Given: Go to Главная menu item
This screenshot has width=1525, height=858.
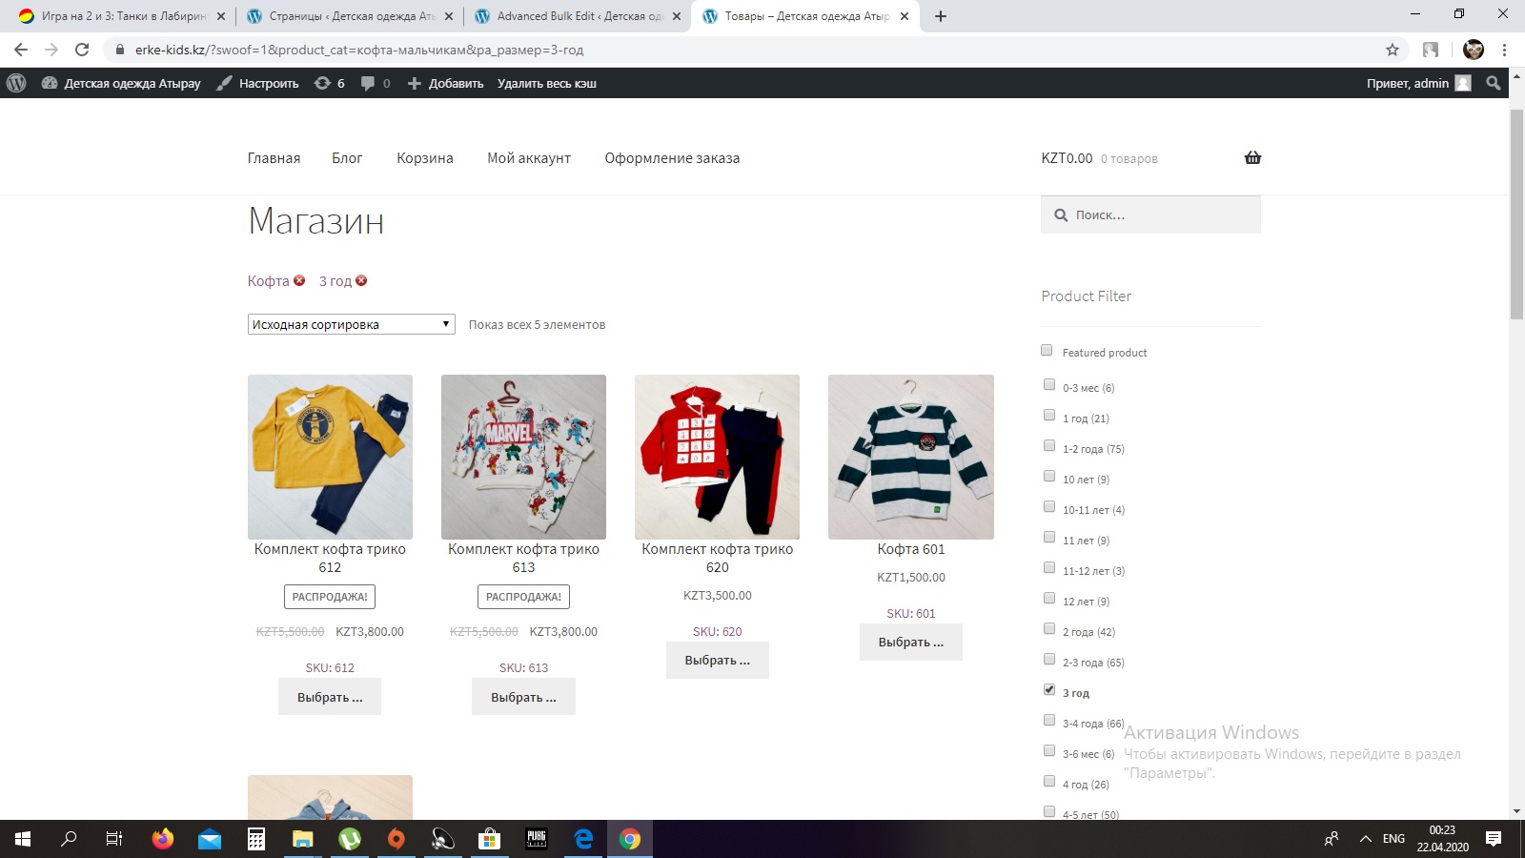Looking at the screenshot, I should [274, 158].
